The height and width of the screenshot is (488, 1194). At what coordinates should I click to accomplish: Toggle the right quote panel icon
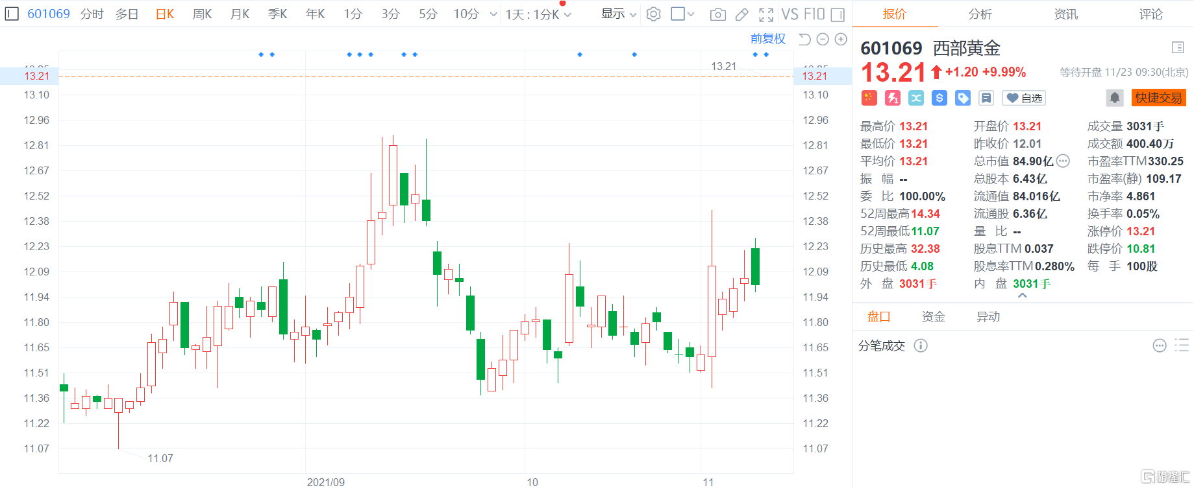coord(838,14)
